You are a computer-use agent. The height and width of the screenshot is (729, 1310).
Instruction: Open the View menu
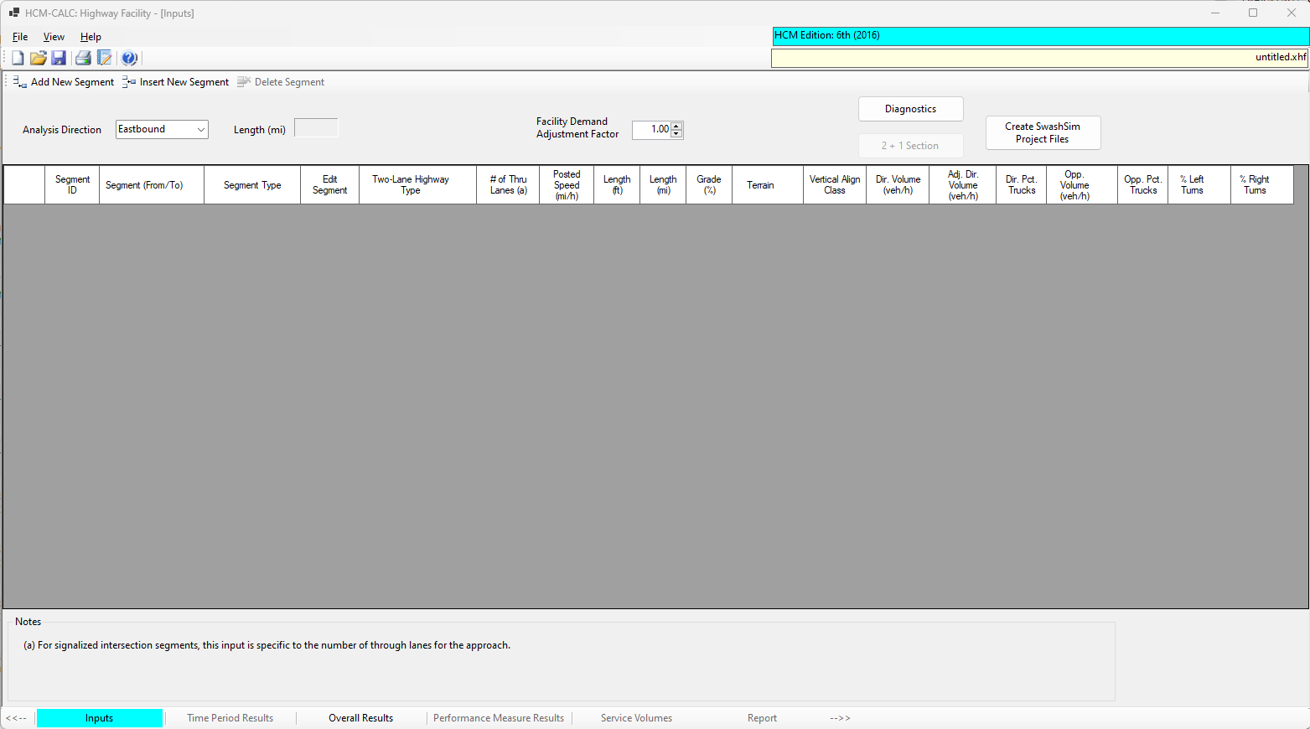pyautogui.click(x=54, y=37)
